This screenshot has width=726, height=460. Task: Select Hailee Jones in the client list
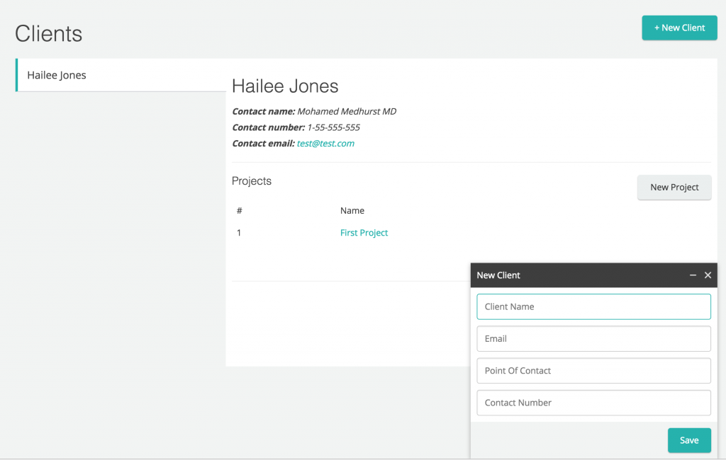(56, 75)
